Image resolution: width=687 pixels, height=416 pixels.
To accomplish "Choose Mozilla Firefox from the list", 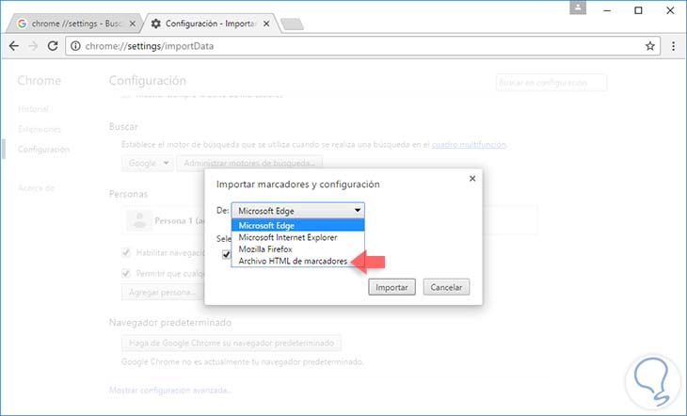I will [298, 249].
